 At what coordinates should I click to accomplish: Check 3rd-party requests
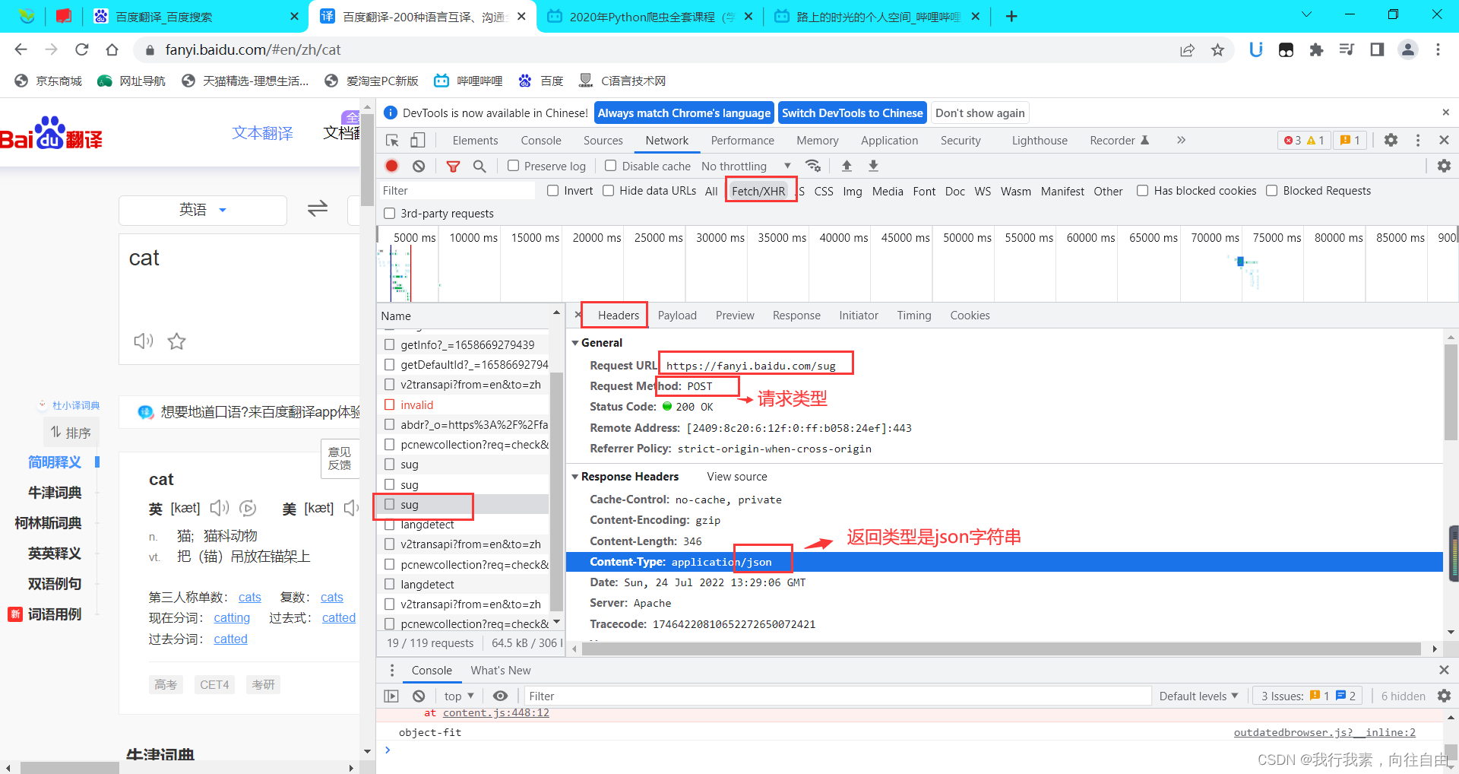pos(390,214)
